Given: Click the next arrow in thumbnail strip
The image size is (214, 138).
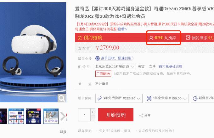Looking at the screenshot, I should [x=63, y=116].
